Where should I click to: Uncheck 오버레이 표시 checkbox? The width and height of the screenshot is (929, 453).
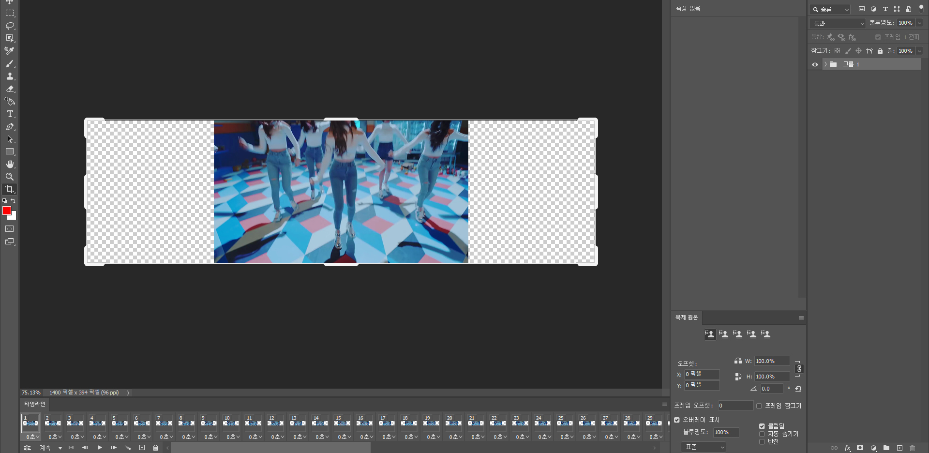(677, 420)
